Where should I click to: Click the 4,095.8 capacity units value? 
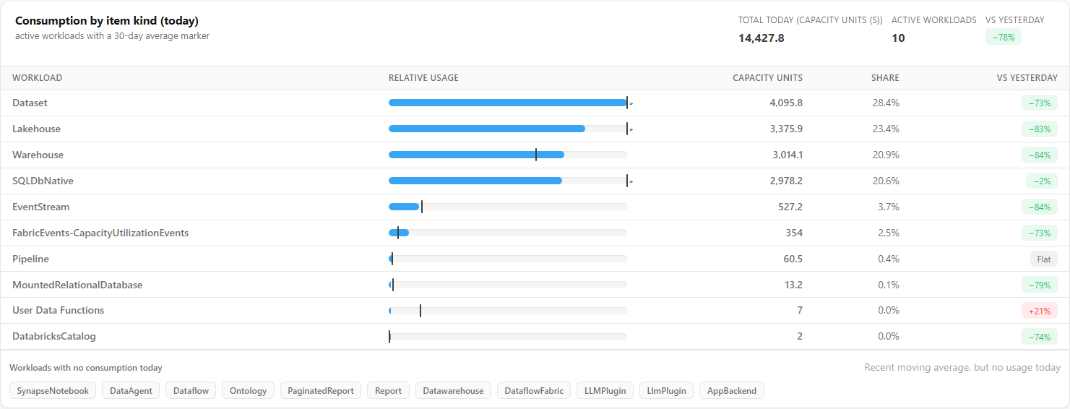[786, 103]
